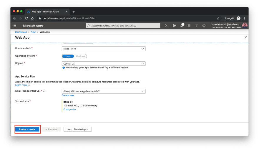The width and height of the screenshot is (259, 150).
Task: Select Windows as the operating system
Action: pos(80,56)
